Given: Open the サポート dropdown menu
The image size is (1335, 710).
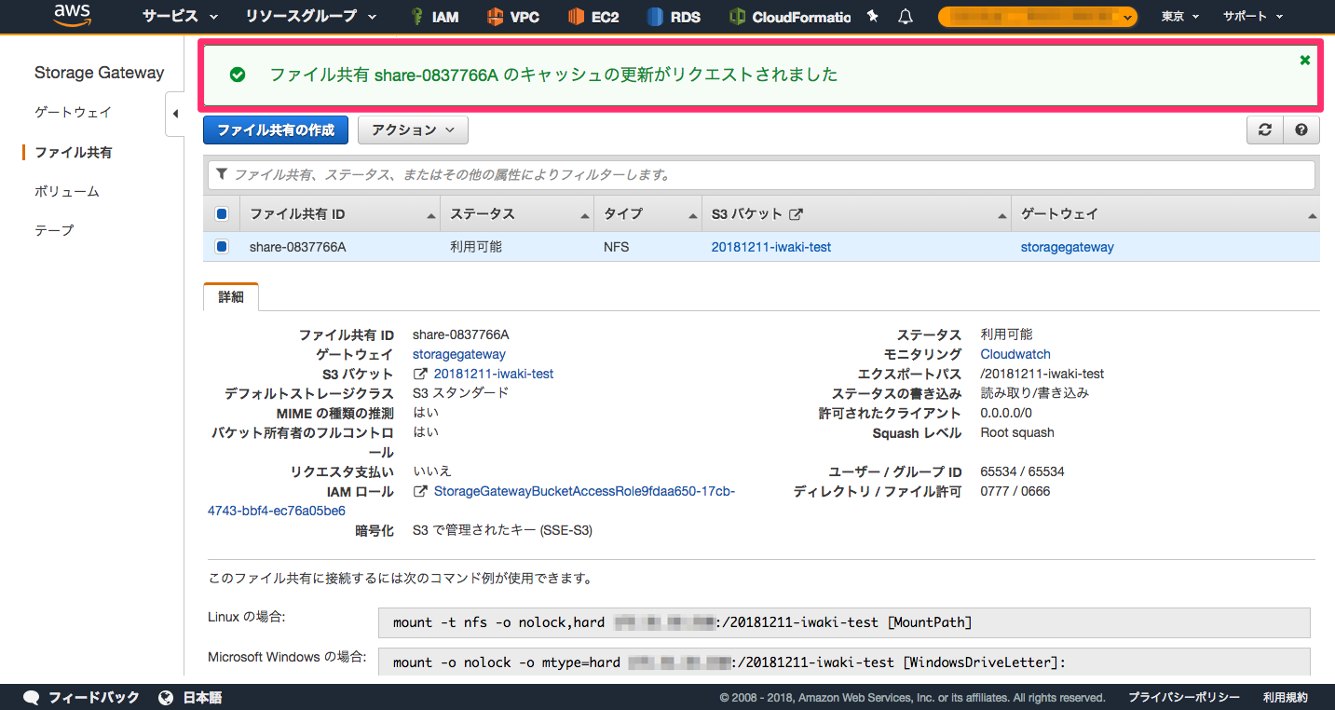Looking at the screenshot, I should click(x=1253, y=17).
